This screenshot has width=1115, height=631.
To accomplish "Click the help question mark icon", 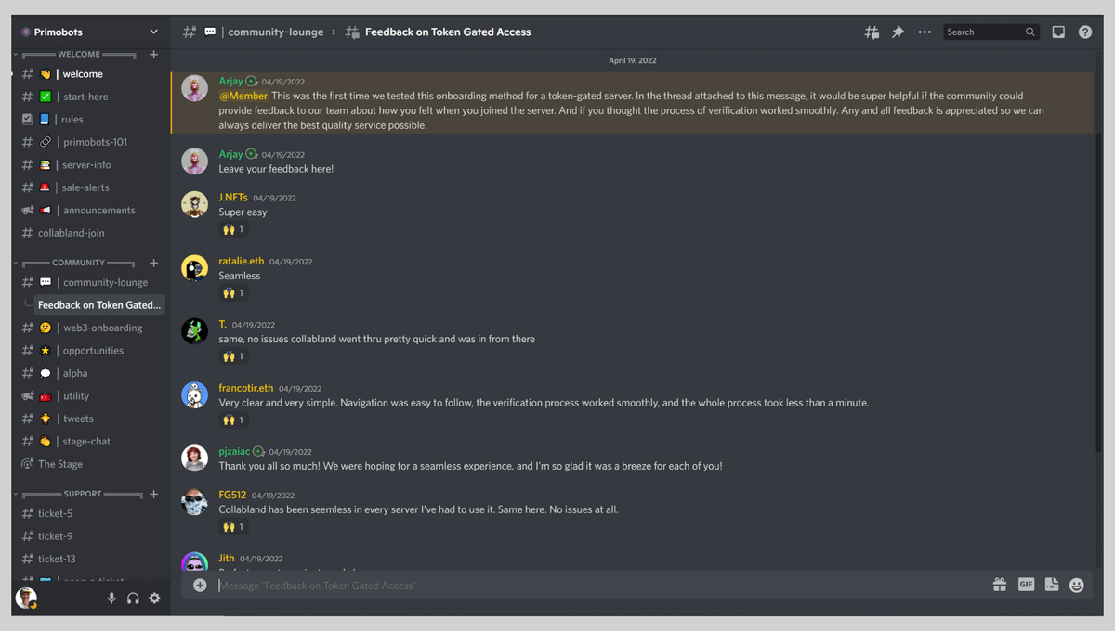I will click(x=1084, y=32).
